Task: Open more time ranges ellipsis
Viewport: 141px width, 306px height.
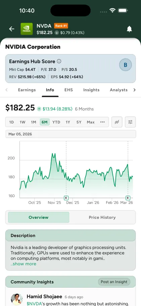Action: pyautogui.click(x=102, y=122)
